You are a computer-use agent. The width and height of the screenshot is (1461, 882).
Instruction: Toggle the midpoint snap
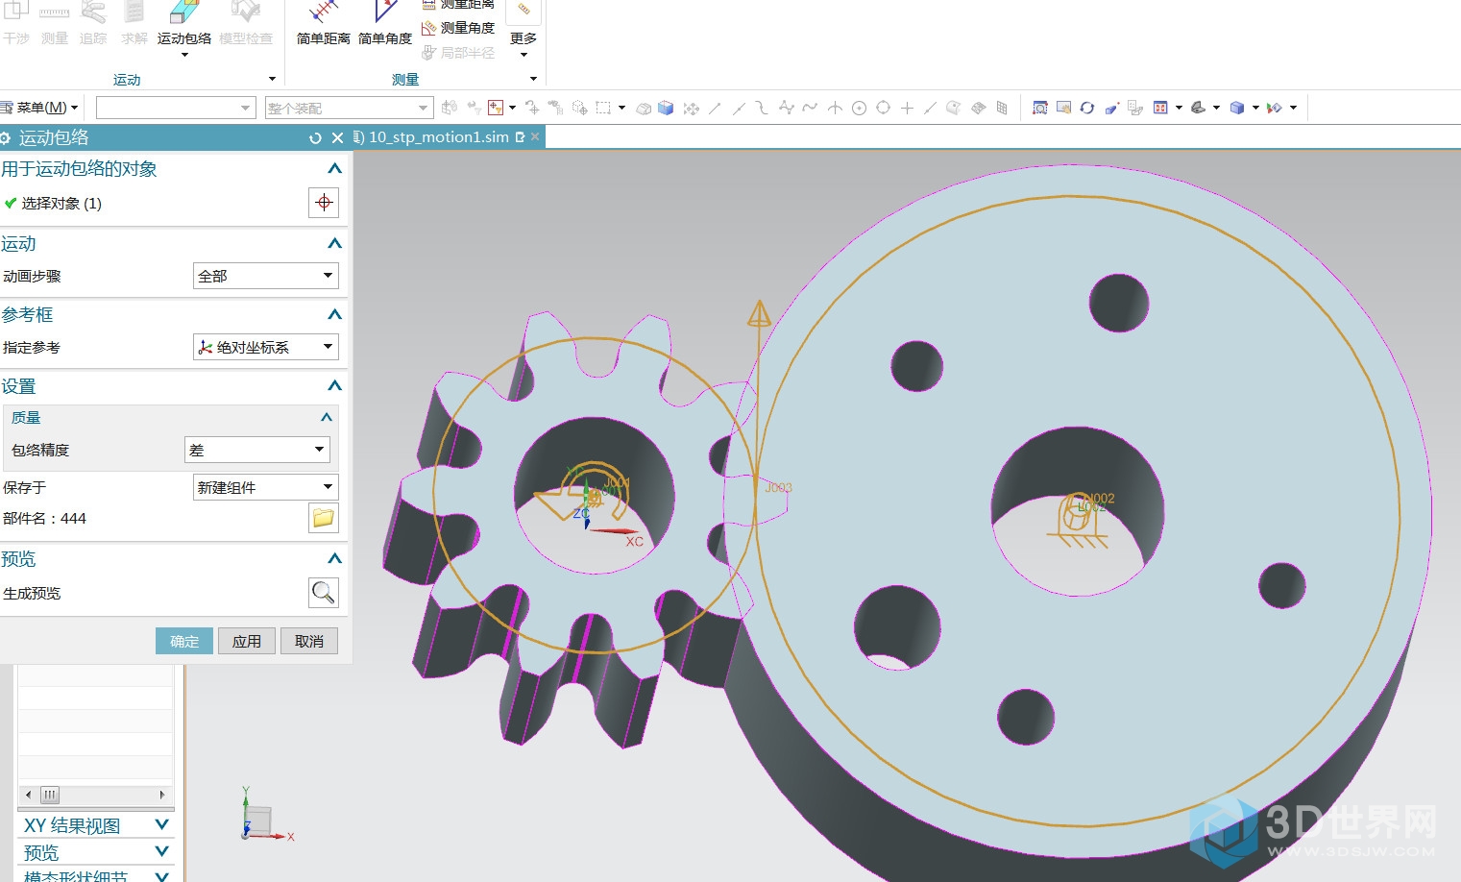point(739,108)
